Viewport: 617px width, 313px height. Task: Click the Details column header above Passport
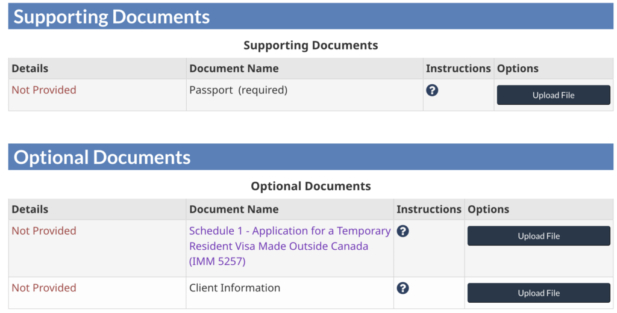[30, 69]
